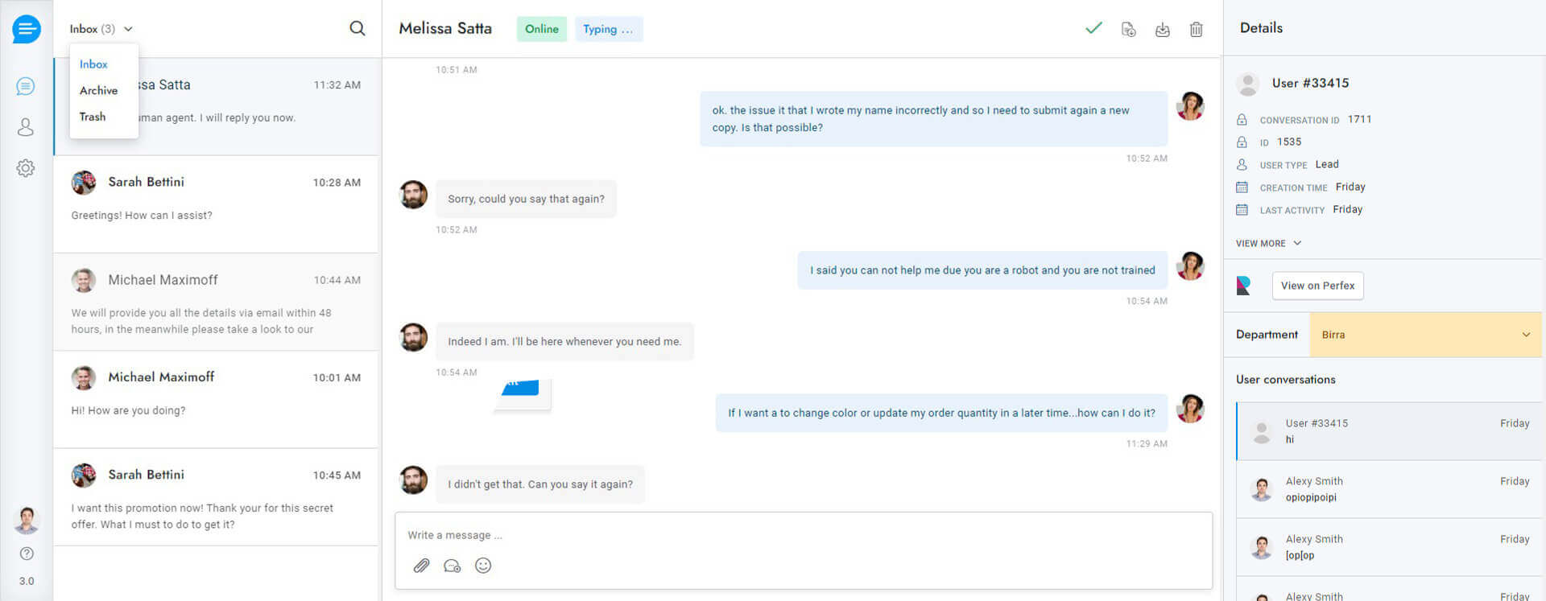This screenshot has width=1546, height=601.
Task: Expand the Birra department dropdown
Action: 1425,335
